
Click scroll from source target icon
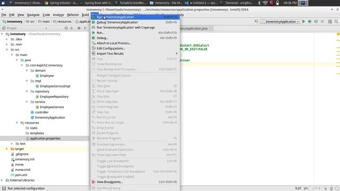coord(66,28)
